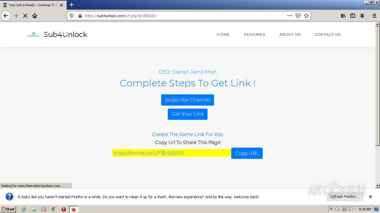Viewport: 380px width, 213px height.
Task: Click the notification question mark icon
Action: [9, 197]
